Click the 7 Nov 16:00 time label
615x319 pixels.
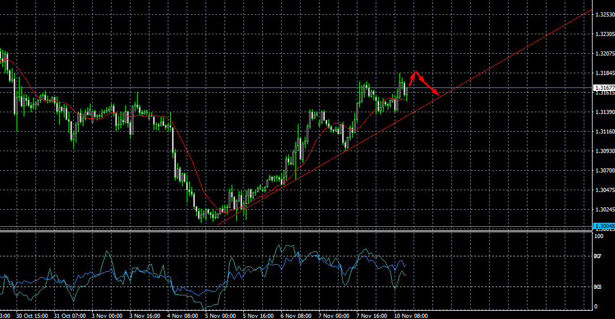[370, 315]
